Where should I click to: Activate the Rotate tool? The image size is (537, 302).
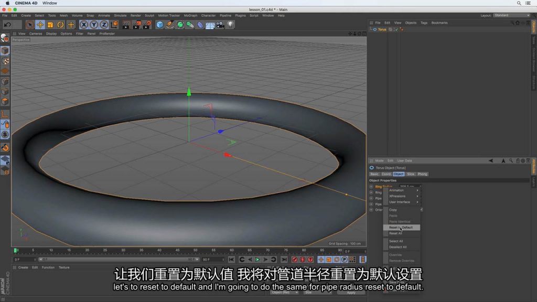(60, 25)
